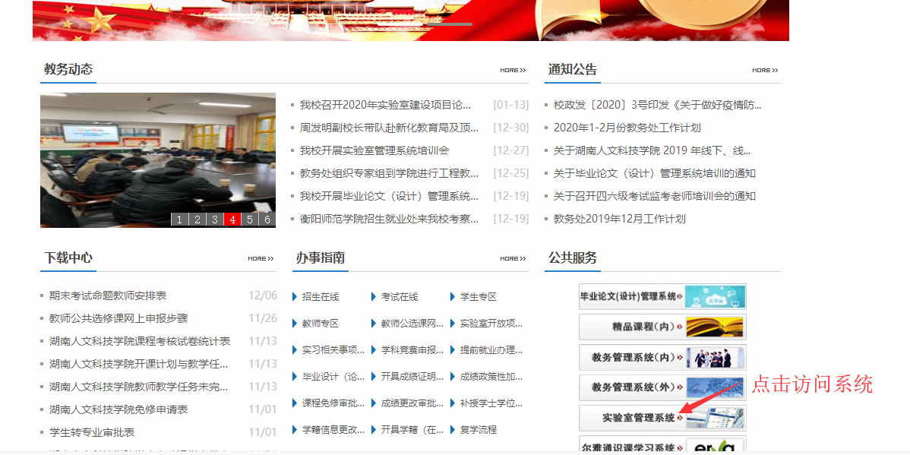Click the meeting room news photo
The image size is (910, 455).
[157, 152]
